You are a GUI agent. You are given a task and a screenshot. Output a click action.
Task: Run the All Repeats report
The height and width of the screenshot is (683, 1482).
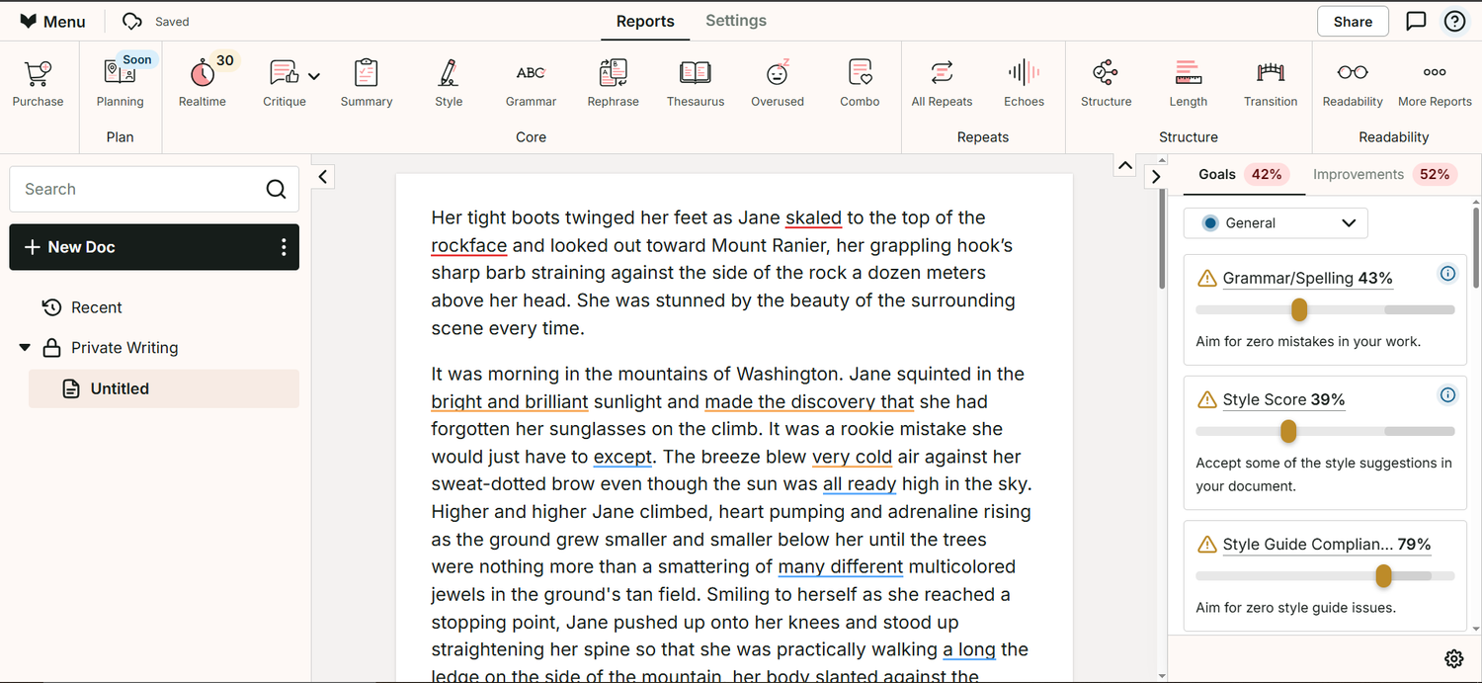pos(942,83)
